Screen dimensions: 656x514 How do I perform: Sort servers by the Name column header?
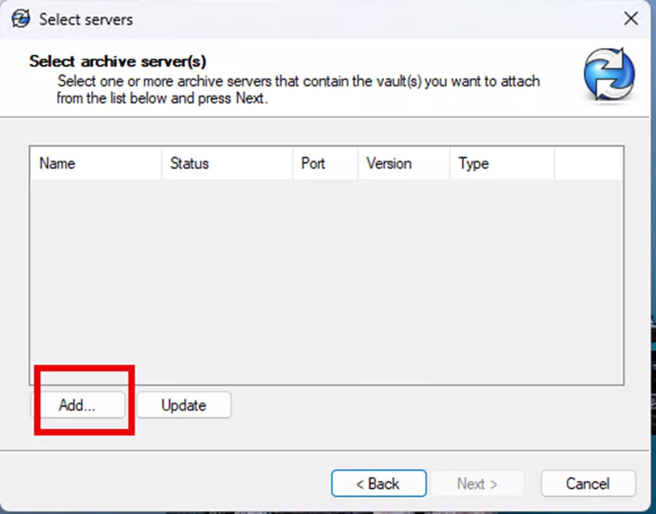pos(94,163)
